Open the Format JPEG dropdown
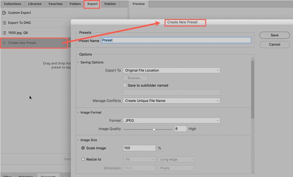The width and height of the screenshot is (293, 177). click(171, 120)
